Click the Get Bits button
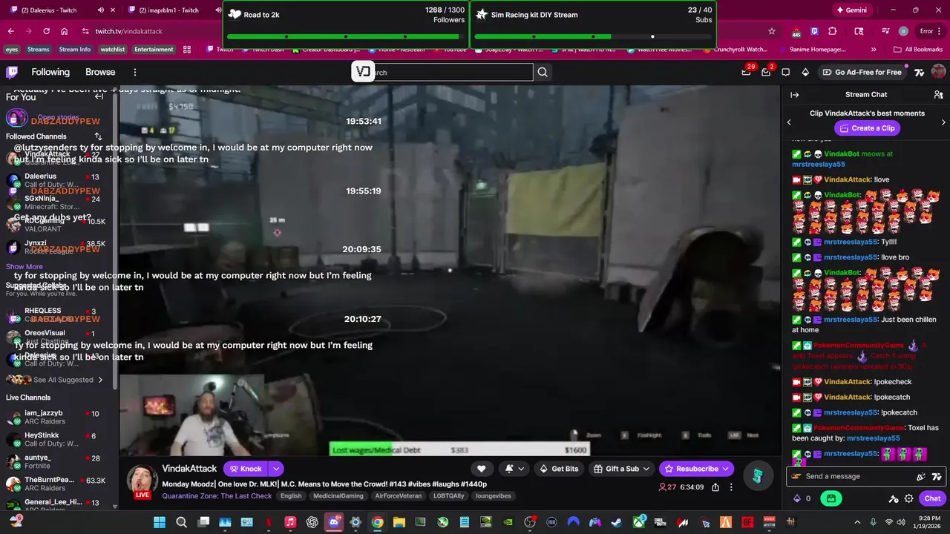This screenshot has height=534, width=950. coord(559,469)
